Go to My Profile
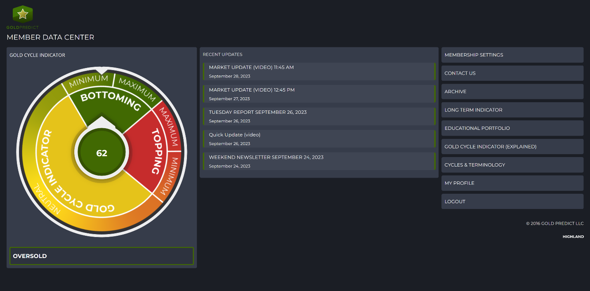The width and height of the screenshot is (590, 291). click(512, 183)
